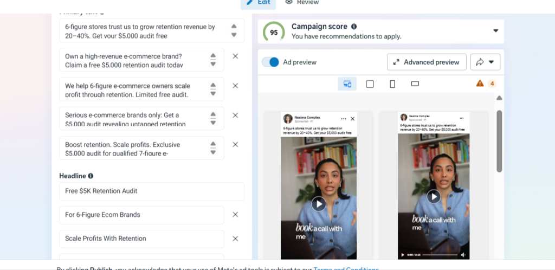The width and height of the screenshot is (555, 270).
Task: Toggle the Ad preview switch
Action: coord(270,62)
